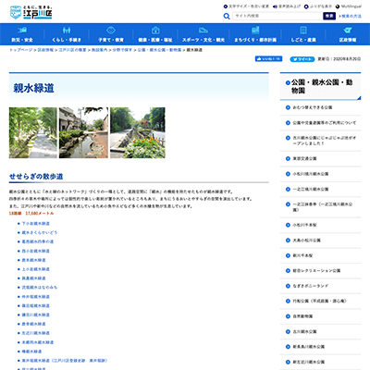Open the じゃぶじゃぶ池 opening notice link
Viewport: 370px width, 370px height.
click(x=325, y=141)
